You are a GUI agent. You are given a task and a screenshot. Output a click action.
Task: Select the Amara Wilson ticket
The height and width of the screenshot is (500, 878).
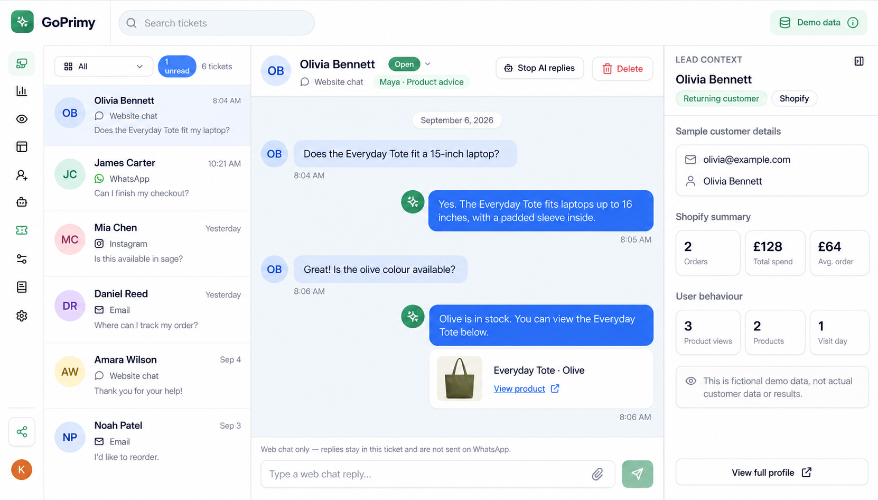(147, 375)
